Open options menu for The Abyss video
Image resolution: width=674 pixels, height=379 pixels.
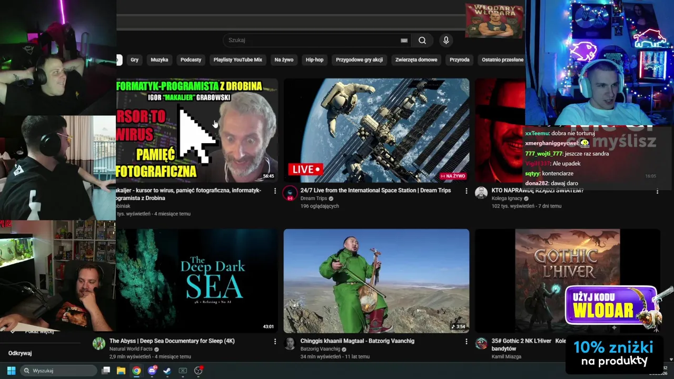[275, 342]
